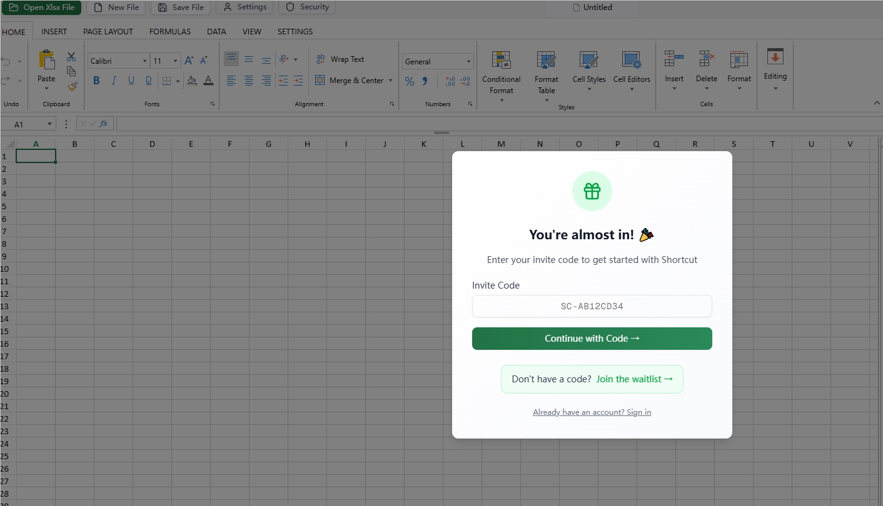
Task: Open the Delete cells tool
Action: click(x=707, y=70)
